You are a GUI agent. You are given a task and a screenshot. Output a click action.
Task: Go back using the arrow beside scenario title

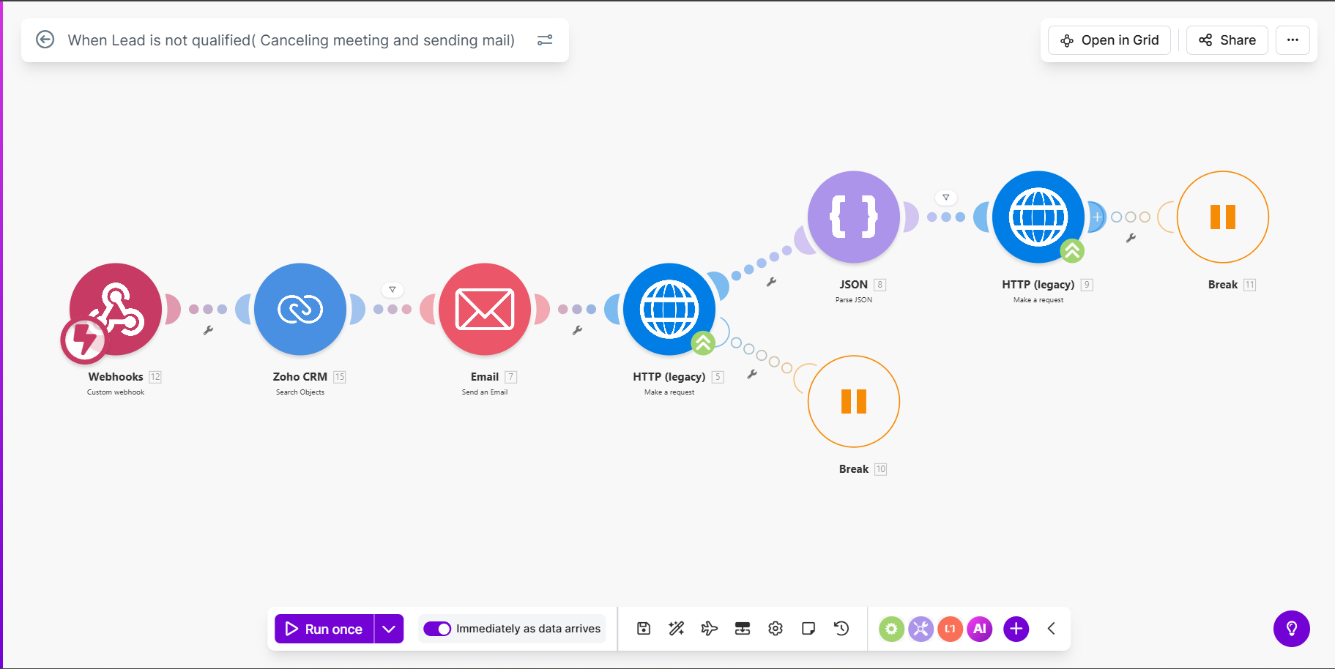click(45, 40)
